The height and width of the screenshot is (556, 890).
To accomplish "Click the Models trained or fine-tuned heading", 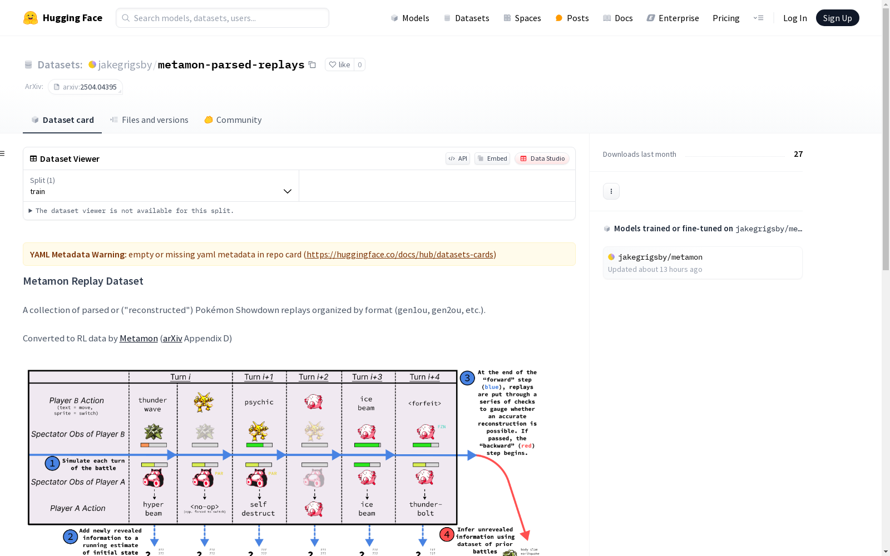I will click(703, 229).
